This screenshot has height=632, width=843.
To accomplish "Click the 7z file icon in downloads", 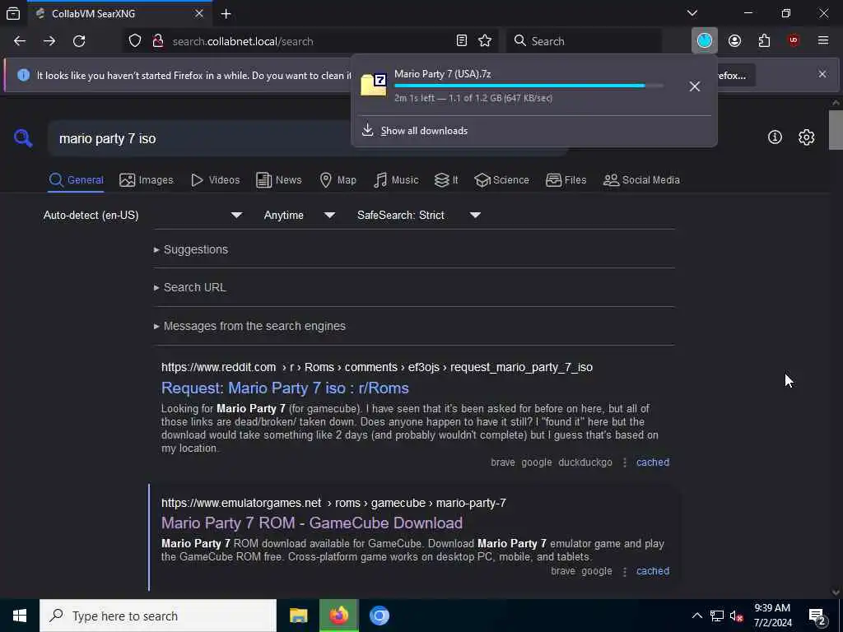I will click(x=374, y=85).
